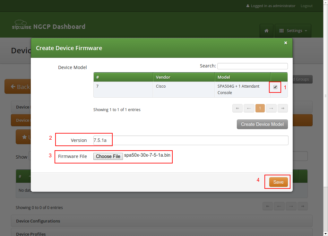The image size is (328, 236).
Task: Select page 1 in dialog pagination
Action: point(260,108)
